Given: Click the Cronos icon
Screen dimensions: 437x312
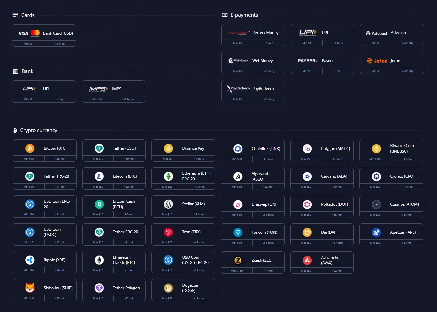Looking at the screenshot, I should click(x=376, y=177).
